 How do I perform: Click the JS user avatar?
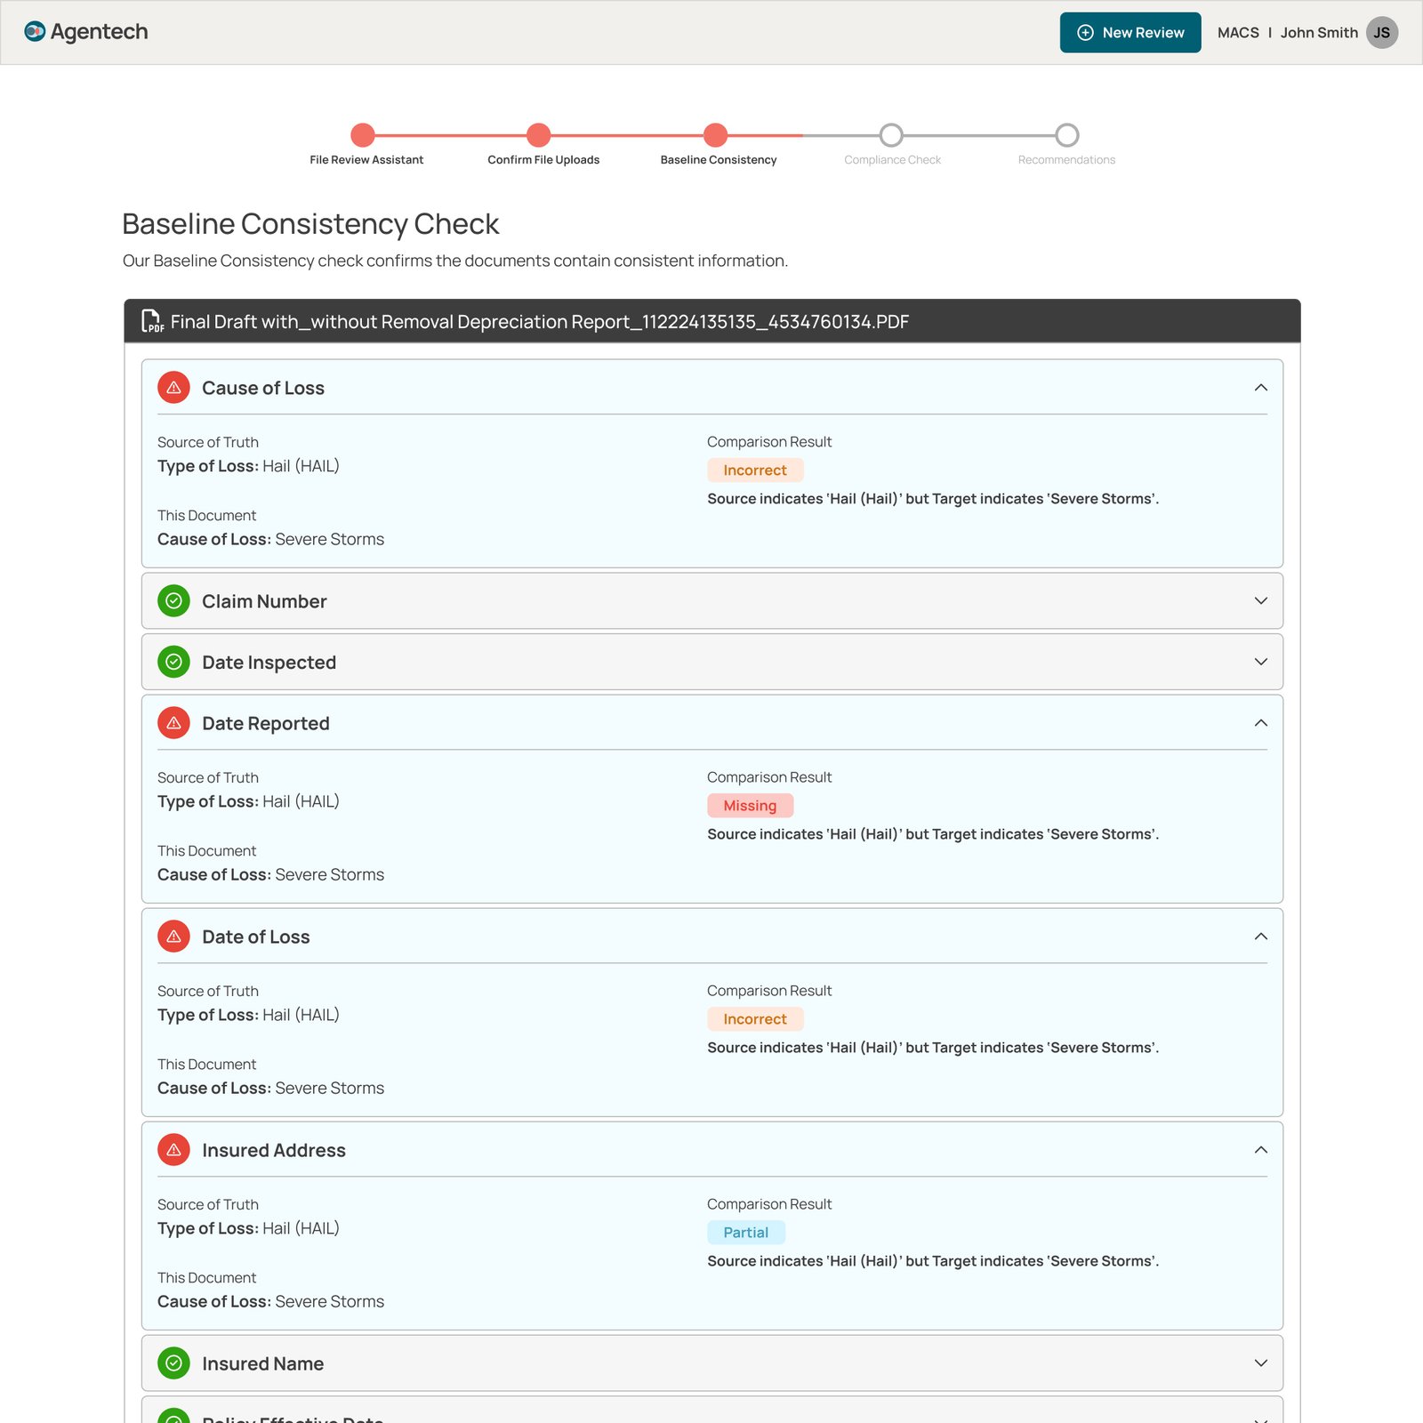(1381, 33)
